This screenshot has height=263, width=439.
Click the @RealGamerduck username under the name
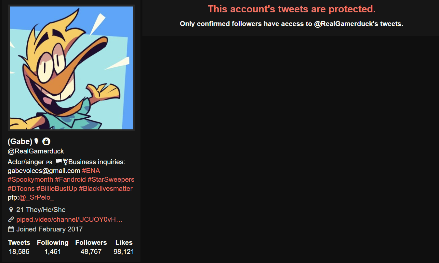point(36,151)
